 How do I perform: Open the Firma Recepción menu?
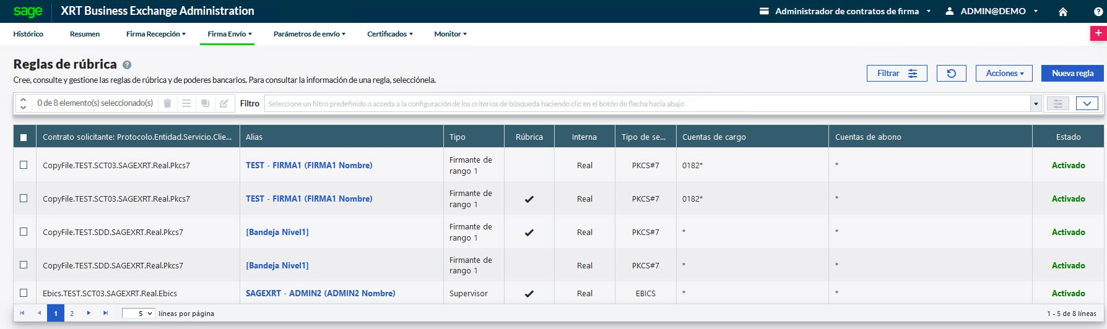tap(155, 34)
